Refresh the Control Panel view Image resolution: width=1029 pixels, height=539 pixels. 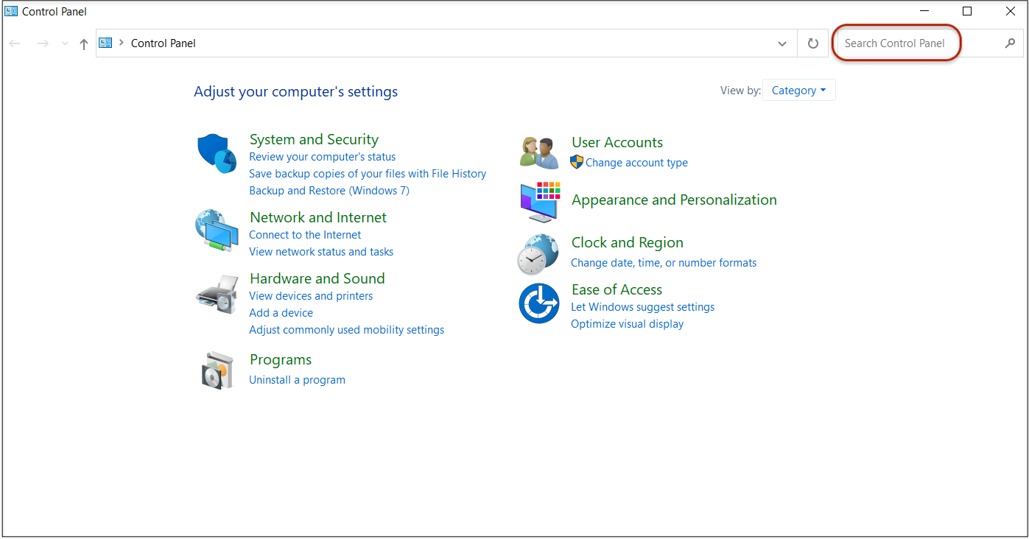point(812,43)
